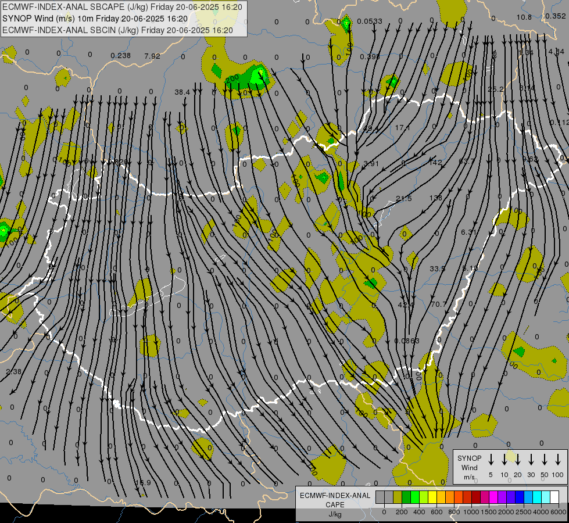The image size is (569, 523).
Task: Click the SBCIN title line in the header
Action: pyautogui.click(x=117, y=30)
